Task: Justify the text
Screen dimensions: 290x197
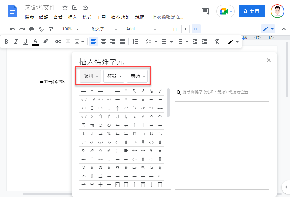Action: (x=122, y=42)
